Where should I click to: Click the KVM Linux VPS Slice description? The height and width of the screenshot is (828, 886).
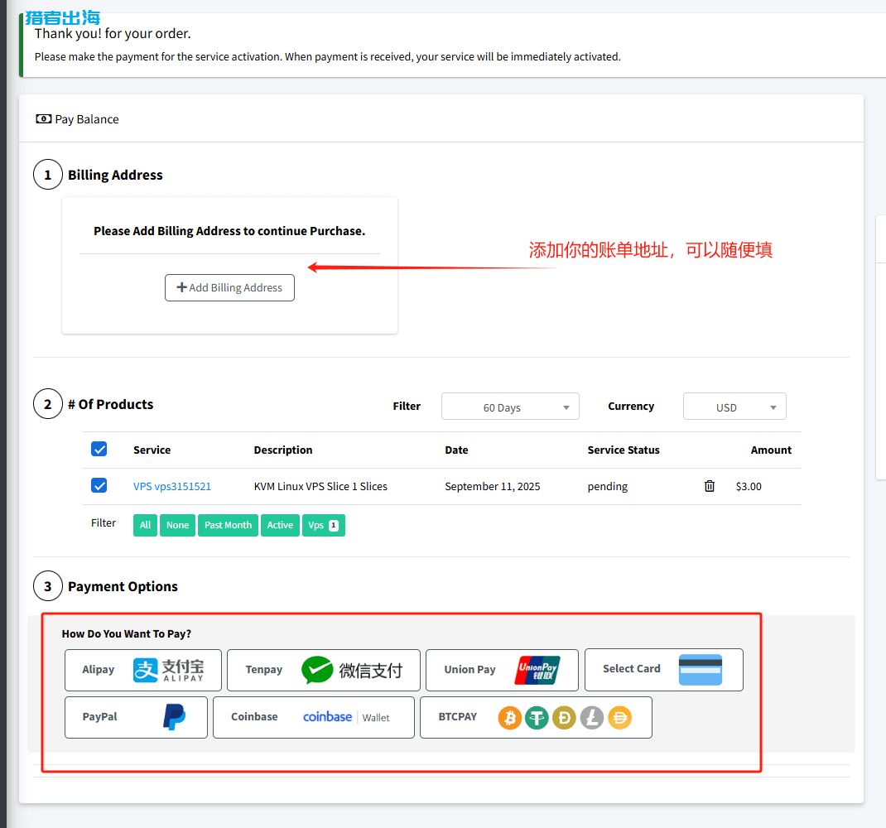(x=320, y=487)
